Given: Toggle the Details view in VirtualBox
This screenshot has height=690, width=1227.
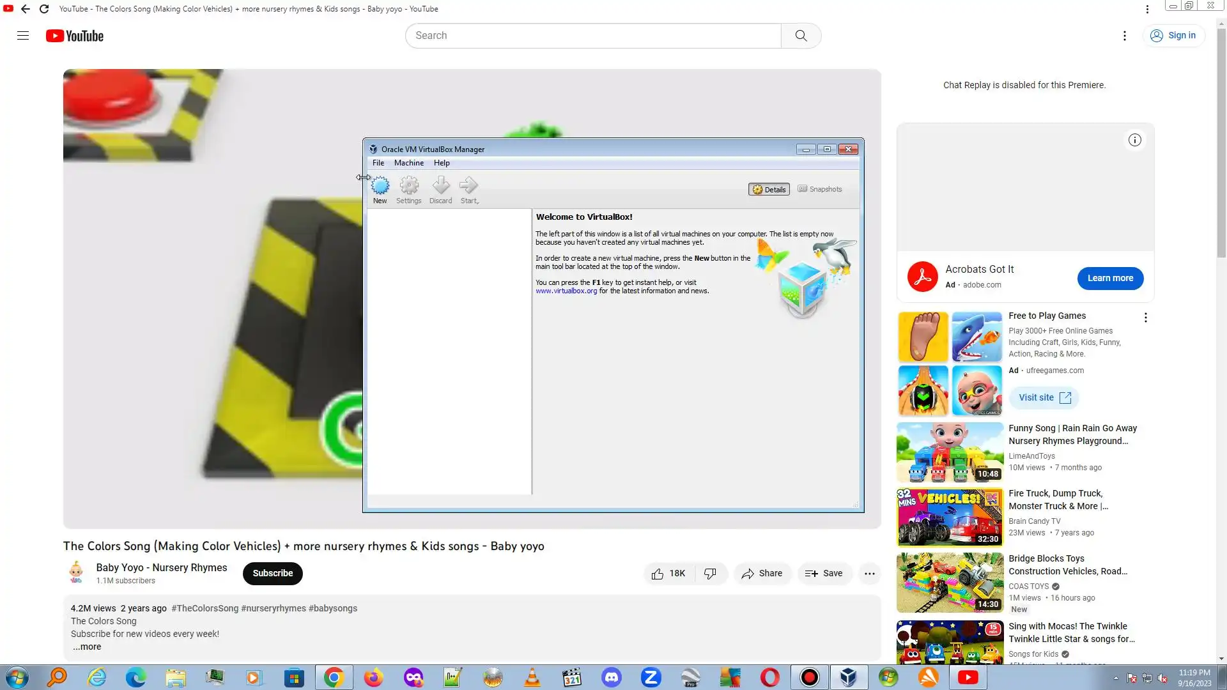Looking at the screenshot, I should click(769, 189).
